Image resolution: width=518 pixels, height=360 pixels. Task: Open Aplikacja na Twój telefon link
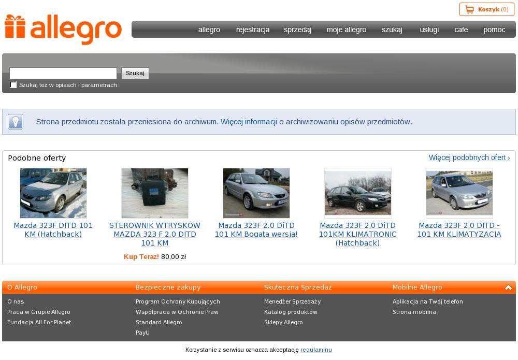coord(427,301)
